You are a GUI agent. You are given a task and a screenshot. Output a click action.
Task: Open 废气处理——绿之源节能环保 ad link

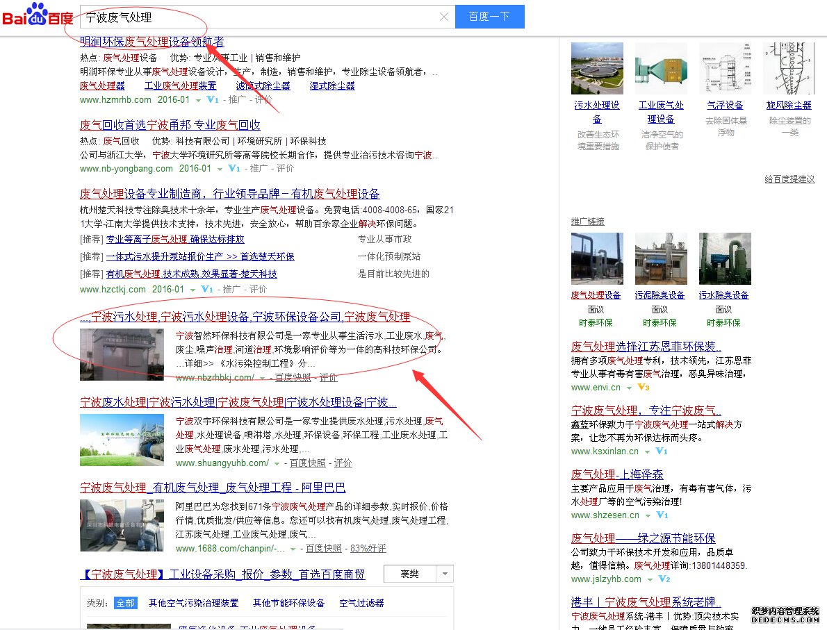[644, 538]
